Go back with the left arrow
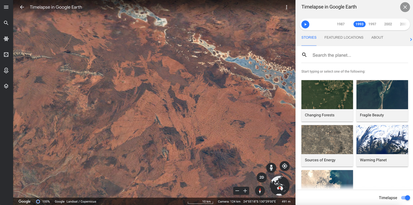Screen dimensions: 413x205 point(22,7)
